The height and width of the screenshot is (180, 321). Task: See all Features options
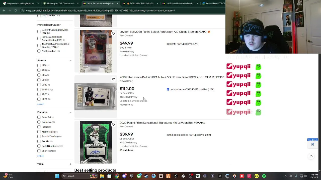[40, 156]
